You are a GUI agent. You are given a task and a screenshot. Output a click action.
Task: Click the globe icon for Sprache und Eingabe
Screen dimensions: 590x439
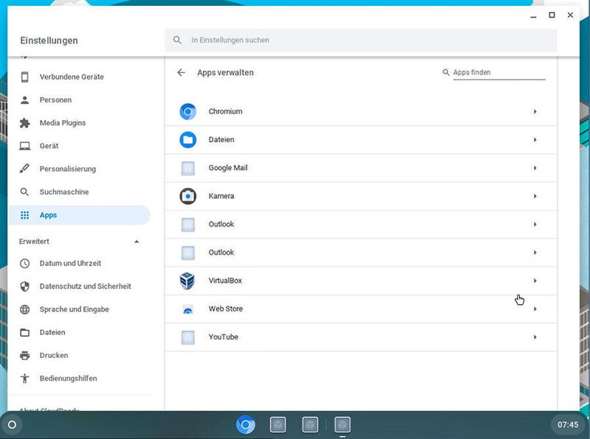click(25, 309)
